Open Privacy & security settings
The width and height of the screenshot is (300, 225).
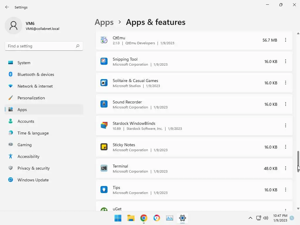coord(44,168)
